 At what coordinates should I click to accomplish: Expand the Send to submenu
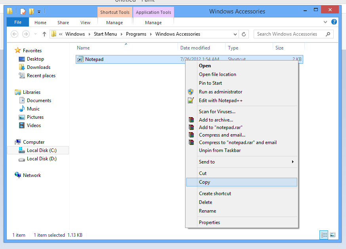coord(292,162)
